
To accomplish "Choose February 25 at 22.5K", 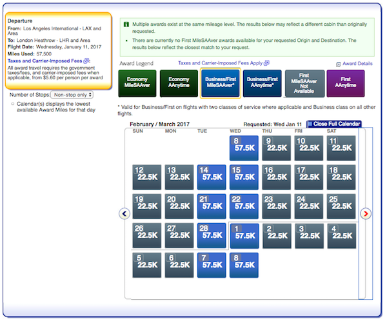I will (x=341, y=206).
